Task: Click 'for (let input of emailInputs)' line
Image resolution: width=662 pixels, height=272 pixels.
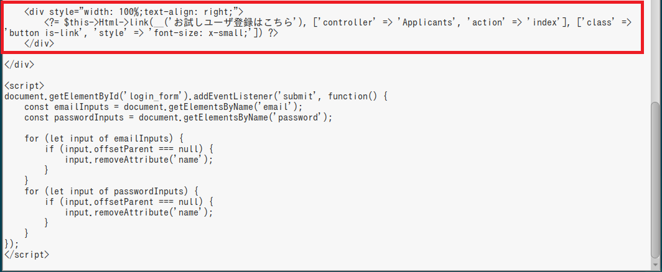Action: pos(105,138)
